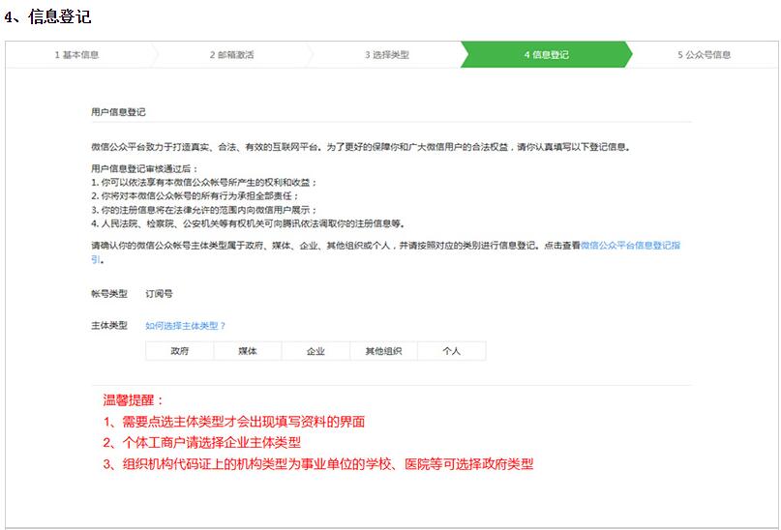The width and height of the screenshot is (781, 530).
Task: Click the reminder about 事业单位 schools and hospitals
Action: coord(317,464)
